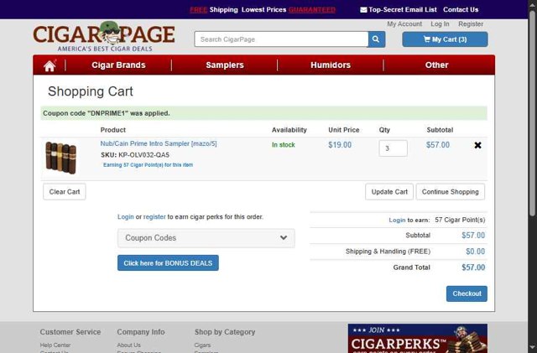
Task: Click register link beside cigar perks text
Action: click(x=154, y=216)
